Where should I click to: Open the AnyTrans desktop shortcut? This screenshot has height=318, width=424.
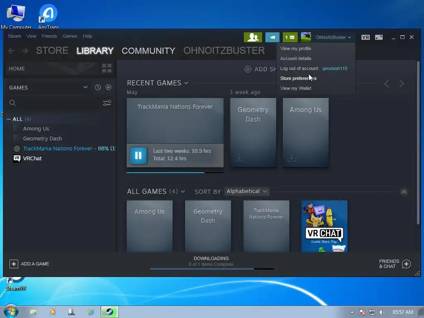click(48, 16)
